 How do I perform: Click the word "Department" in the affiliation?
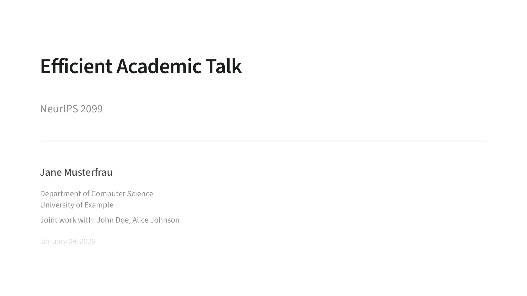(x=61, y=194)
